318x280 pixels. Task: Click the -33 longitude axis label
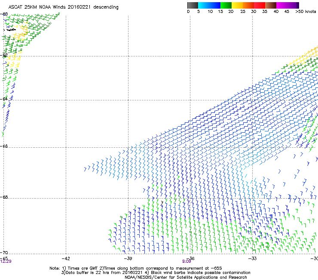coord(253,258)
